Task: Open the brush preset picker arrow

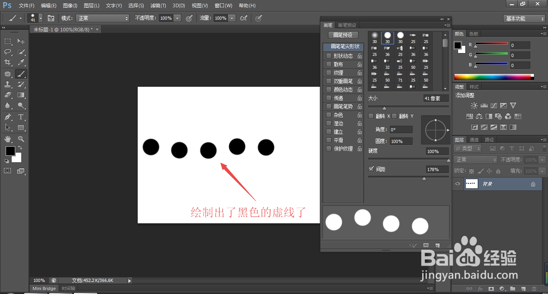Action: tap(41, 18)
